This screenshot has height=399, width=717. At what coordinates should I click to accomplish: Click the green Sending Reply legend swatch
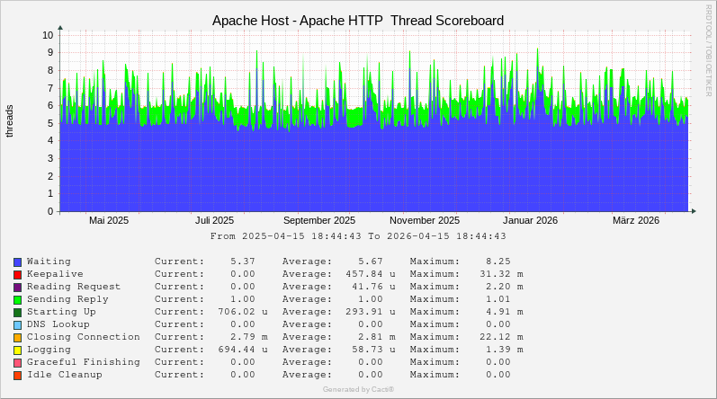(17, 299)
